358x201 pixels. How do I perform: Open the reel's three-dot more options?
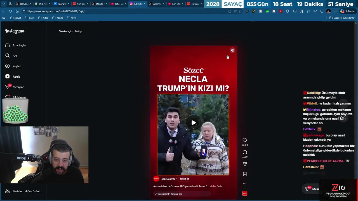[x=245, y=183]
